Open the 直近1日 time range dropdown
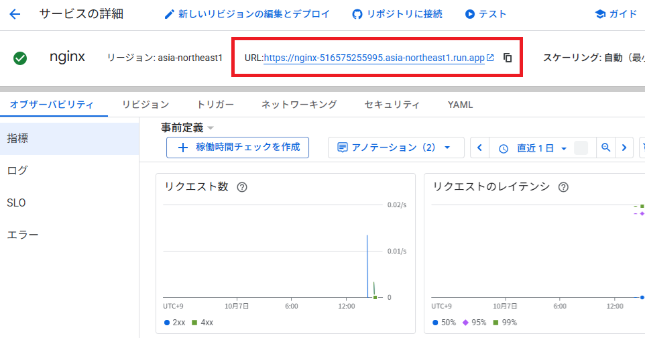The image size is (645, 338). click(534, 148)
